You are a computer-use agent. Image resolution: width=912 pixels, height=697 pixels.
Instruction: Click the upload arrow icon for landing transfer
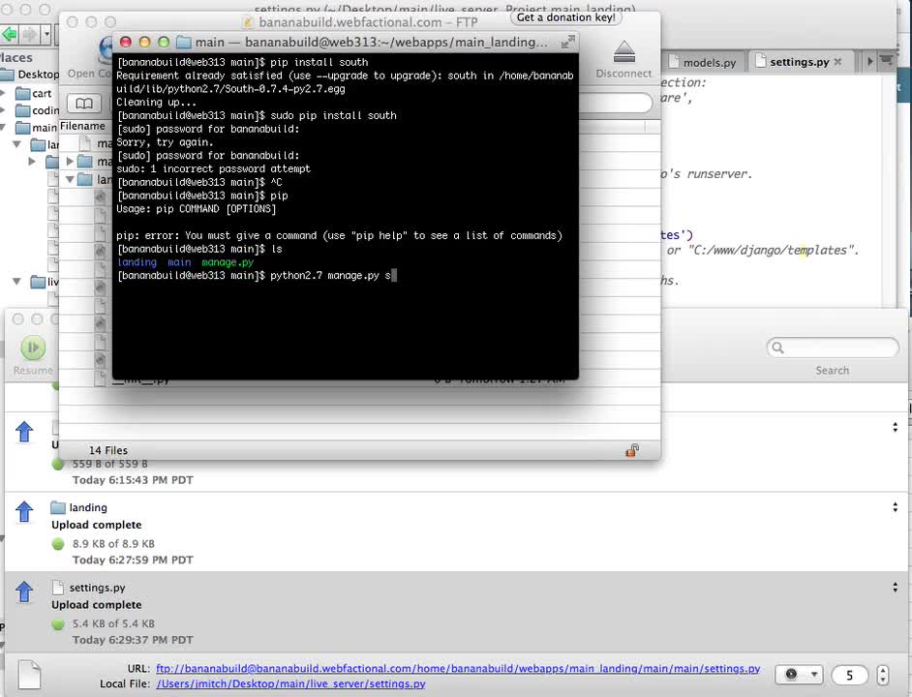coord(24,511)
